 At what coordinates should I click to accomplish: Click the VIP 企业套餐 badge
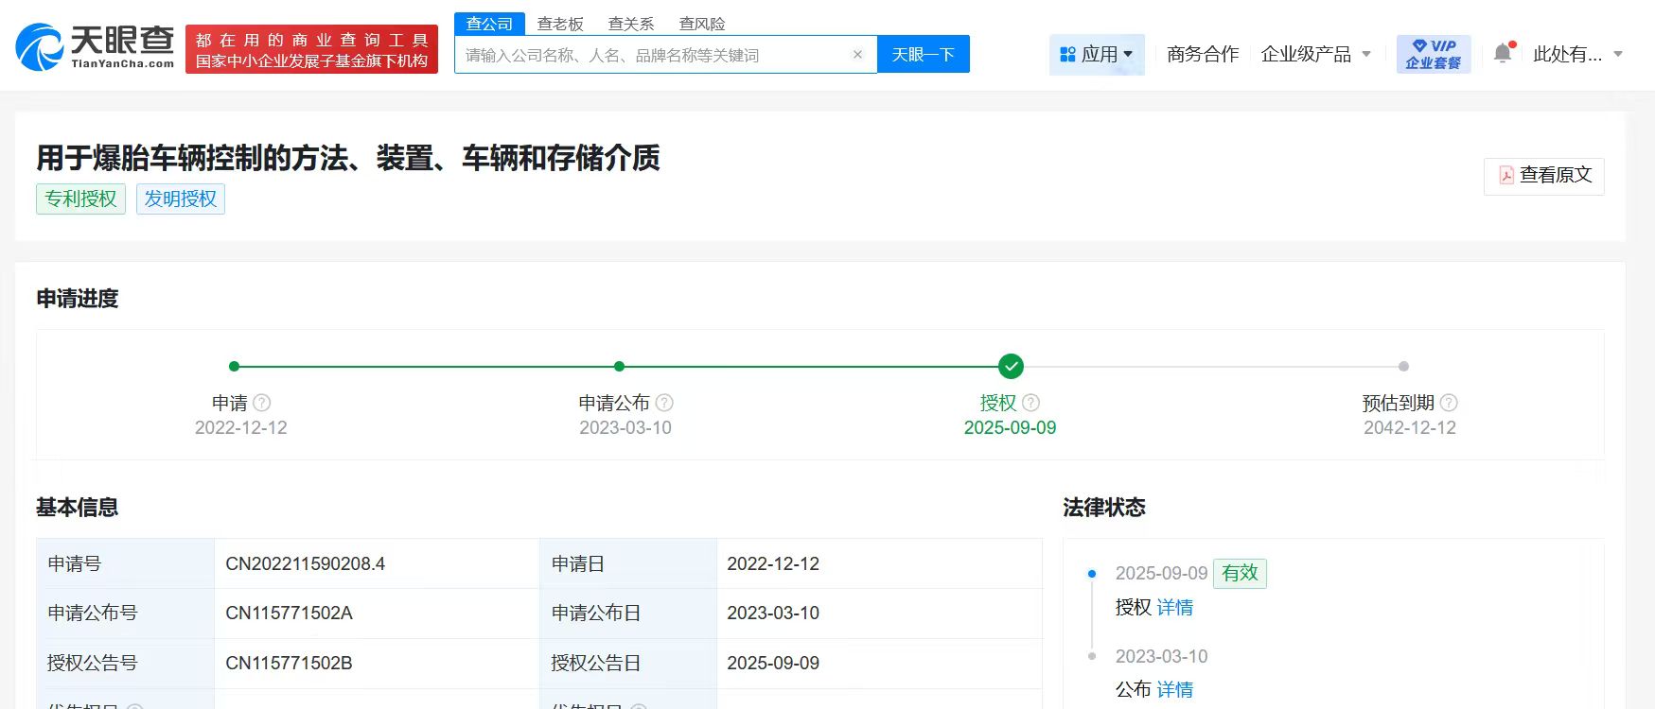click(x=1434, y=54)
